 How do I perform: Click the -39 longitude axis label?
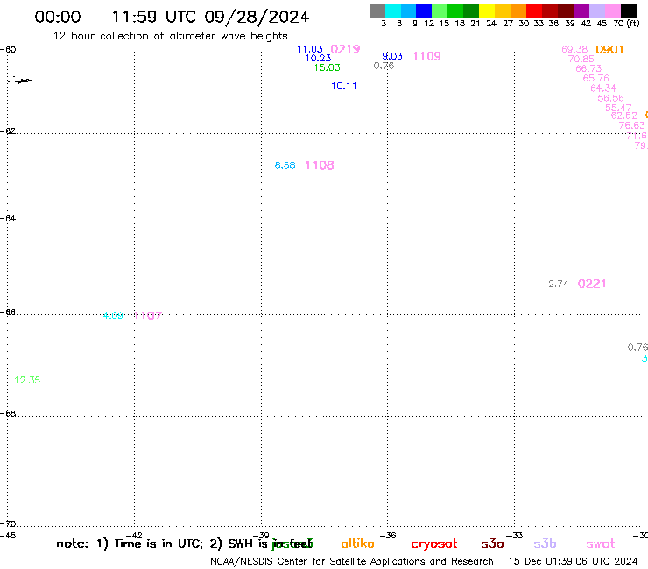pos(261,536)
